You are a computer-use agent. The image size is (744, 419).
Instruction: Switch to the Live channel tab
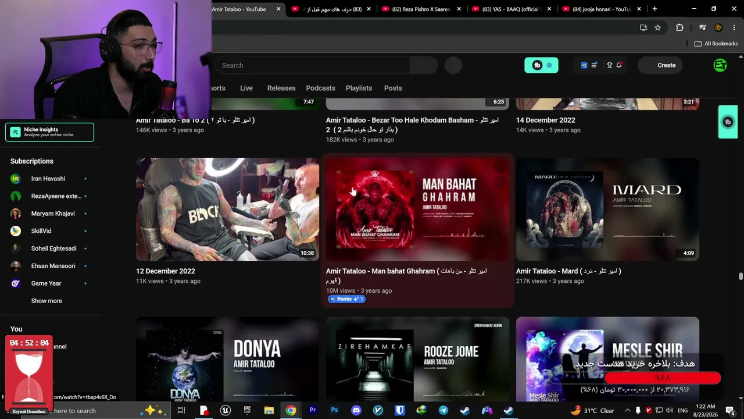click(246, 88)
